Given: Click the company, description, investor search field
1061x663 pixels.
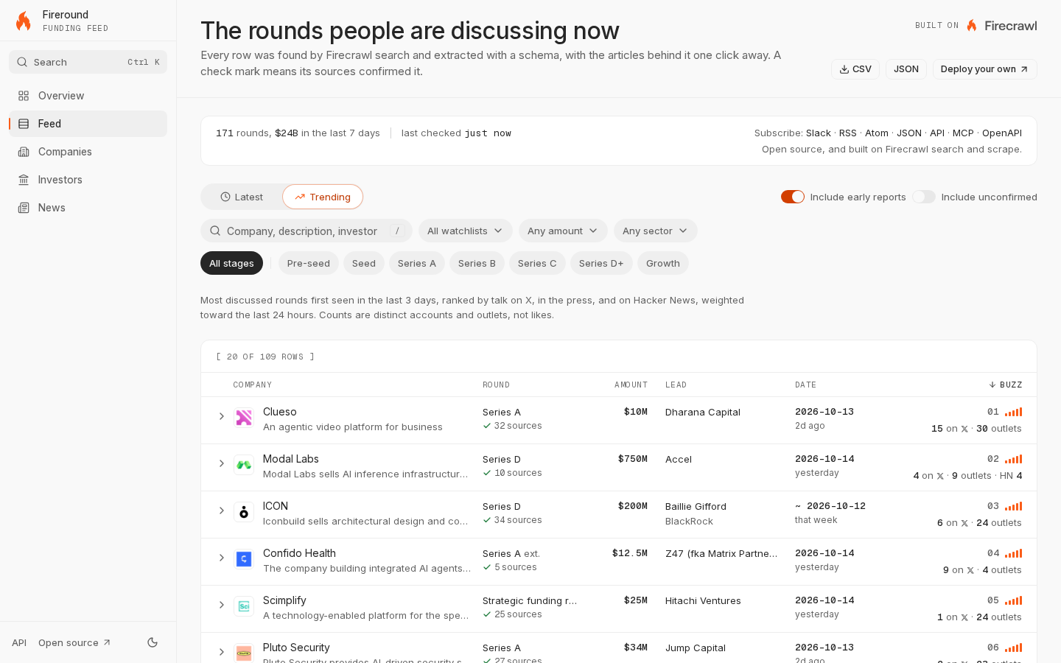Looking at the screenshot, I should point(307,231).
